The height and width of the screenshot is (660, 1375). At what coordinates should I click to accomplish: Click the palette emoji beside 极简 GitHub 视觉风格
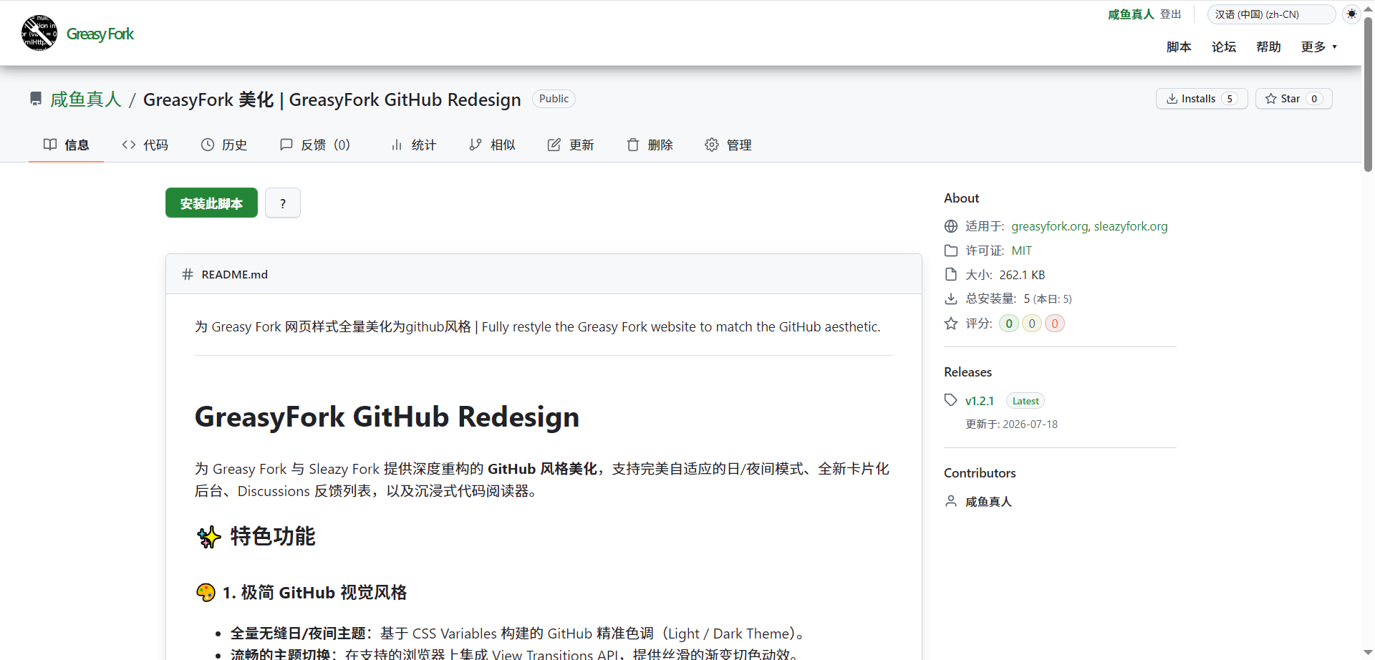coord(206,593)
